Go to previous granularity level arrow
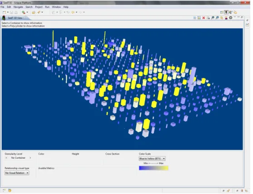The width and height of the screenshot is (253, 194). (x=6, y=158)
